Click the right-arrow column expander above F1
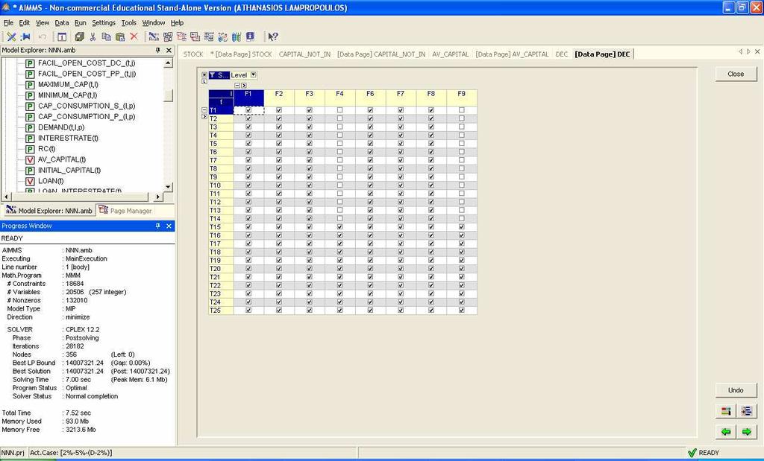The height and width of the screenshot is (461, 764). 244,85
